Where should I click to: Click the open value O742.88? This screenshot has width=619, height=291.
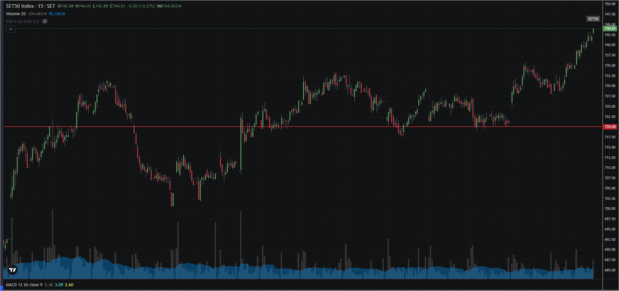point(66,6)
